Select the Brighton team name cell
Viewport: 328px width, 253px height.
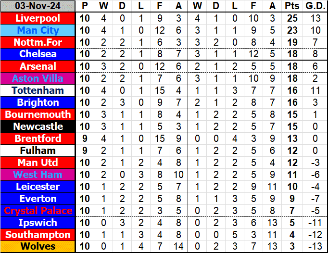(x=38, y=102)
